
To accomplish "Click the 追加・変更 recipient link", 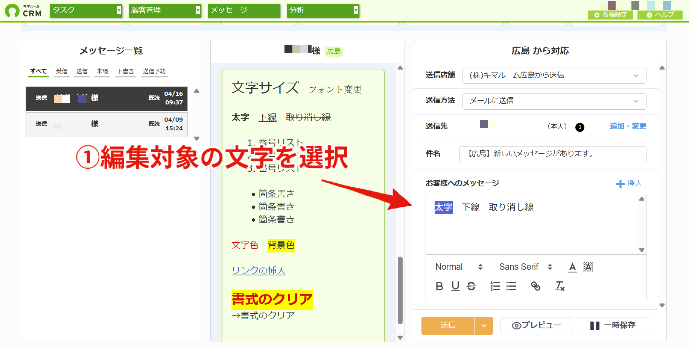I will pyautogui.click(x=628, y=126).
